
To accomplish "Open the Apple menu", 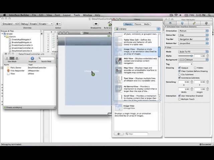I will (4, 15).
